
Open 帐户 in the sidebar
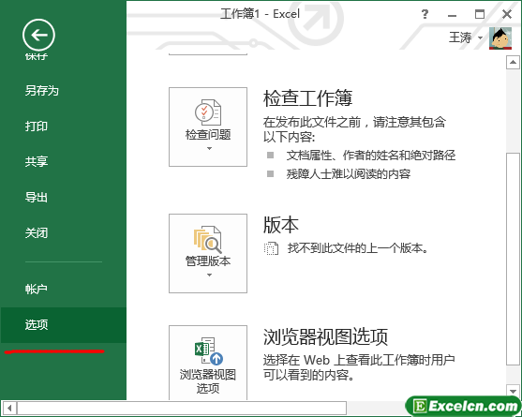37,289
